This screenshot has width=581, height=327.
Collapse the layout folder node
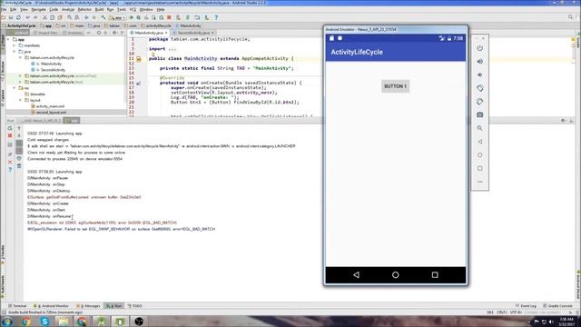click(20, 100)
